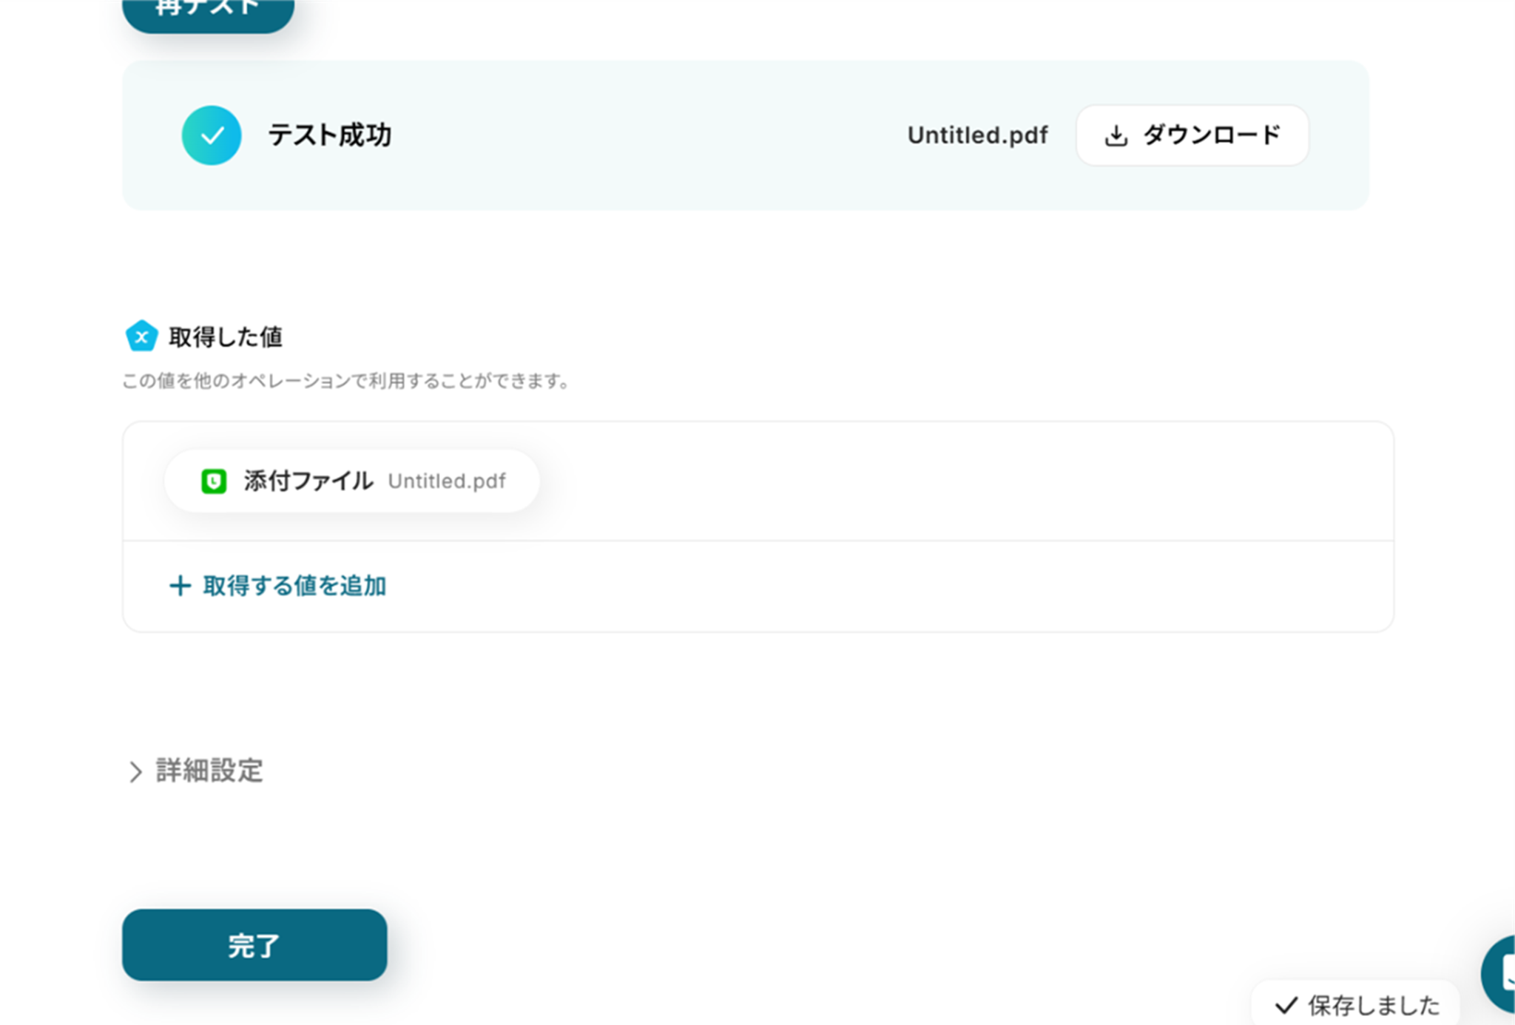Click the テスト成功 status text
Viewport: 1515px width, 1025px height.
pos(330,135)
